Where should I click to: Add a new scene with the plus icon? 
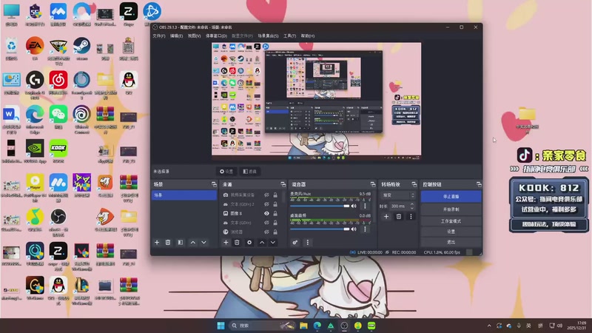[157, 243]
